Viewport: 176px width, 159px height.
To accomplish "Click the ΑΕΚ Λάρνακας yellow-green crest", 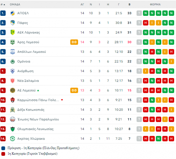I will (x=12, y=33).
